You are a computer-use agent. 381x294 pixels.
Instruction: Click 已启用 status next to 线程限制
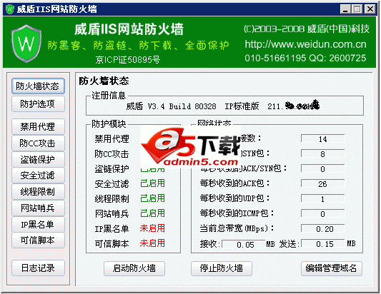[x=152, y=198]
